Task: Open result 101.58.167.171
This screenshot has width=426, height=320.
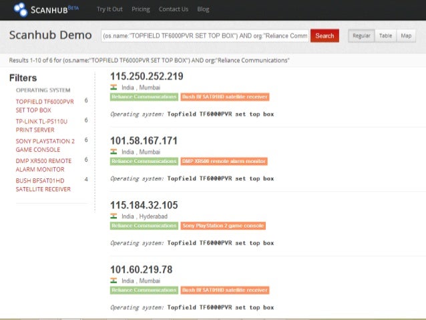Action: click(144, 141)
